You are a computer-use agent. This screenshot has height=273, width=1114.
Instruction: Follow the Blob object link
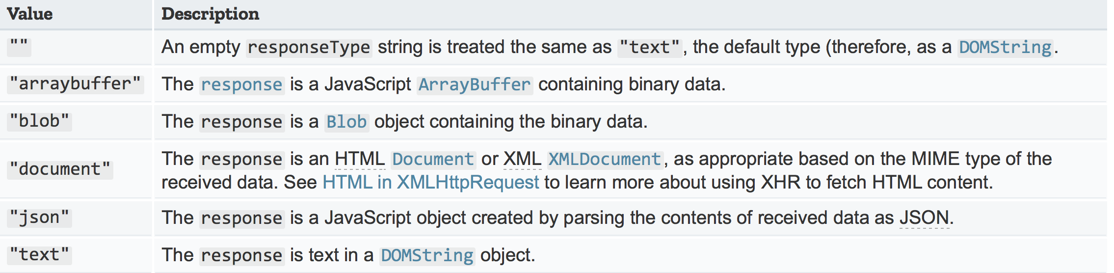tap(346, 122)
